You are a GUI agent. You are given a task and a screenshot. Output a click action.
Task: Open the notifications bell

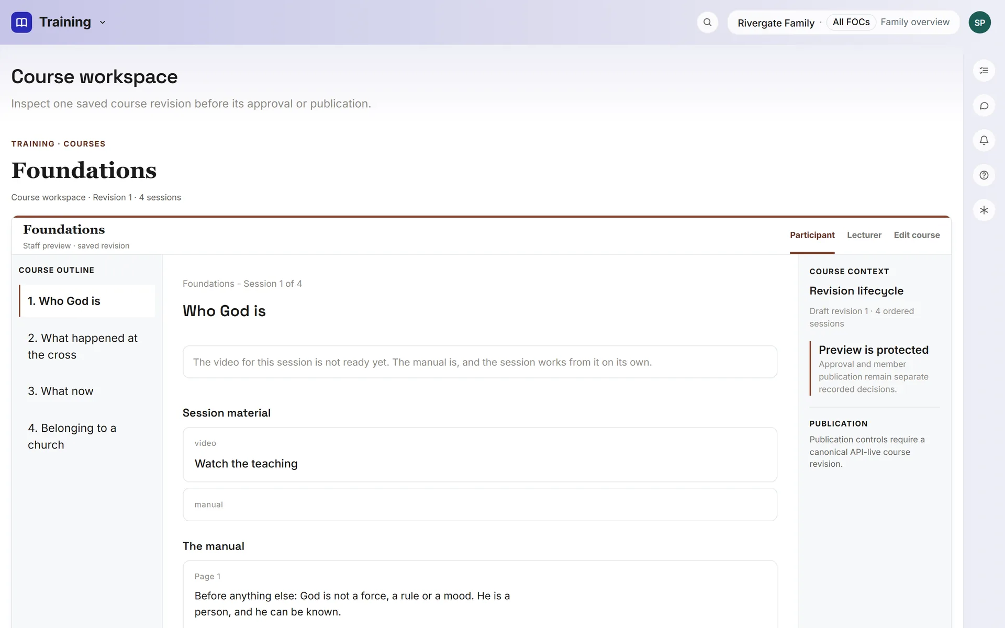tap(984, 140)
